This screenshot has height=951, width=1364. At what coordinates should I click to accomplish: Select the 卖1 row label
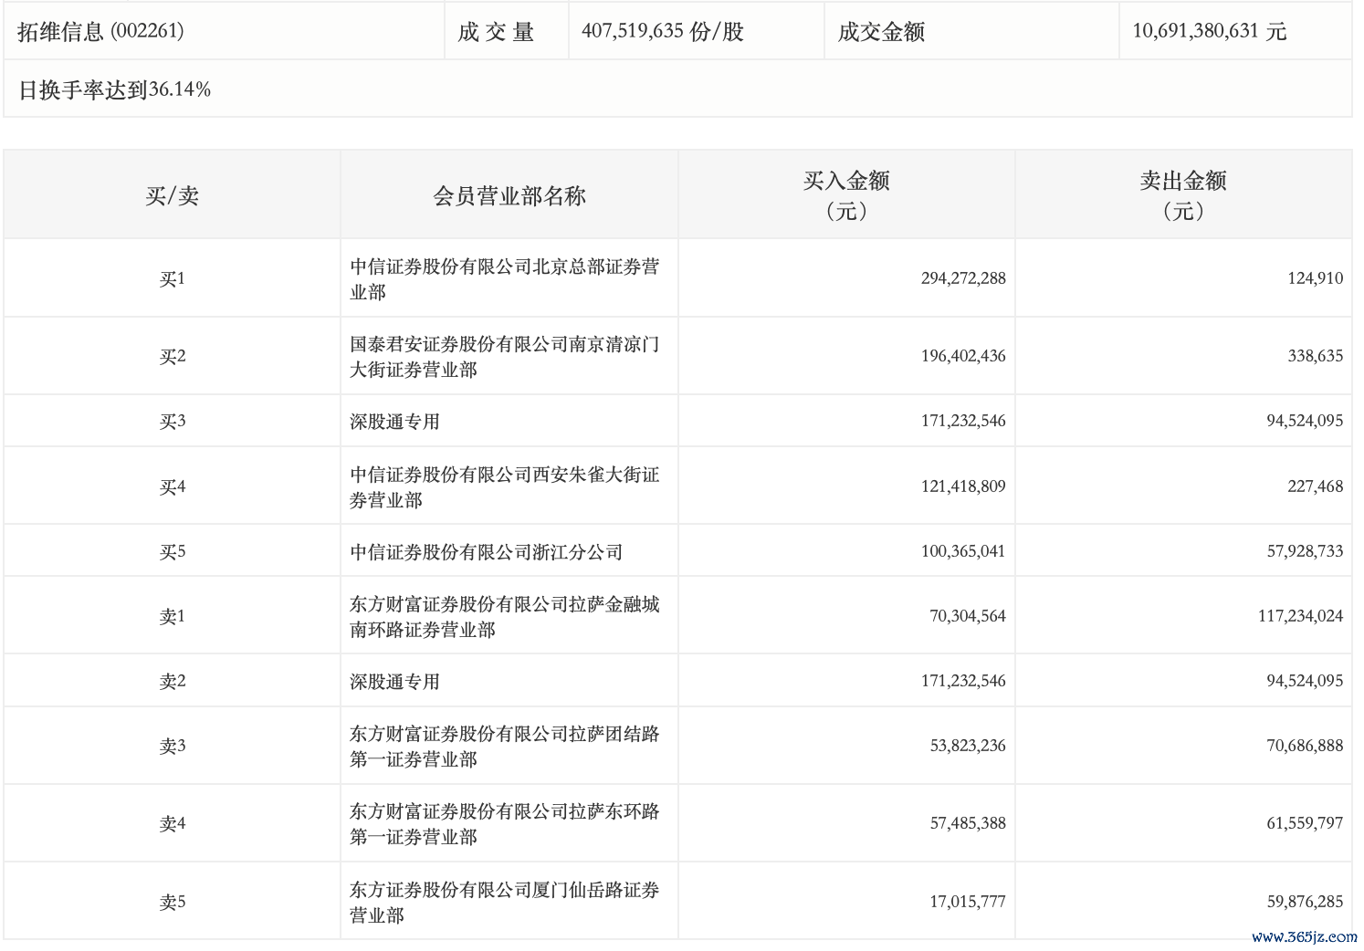[172, 616]
